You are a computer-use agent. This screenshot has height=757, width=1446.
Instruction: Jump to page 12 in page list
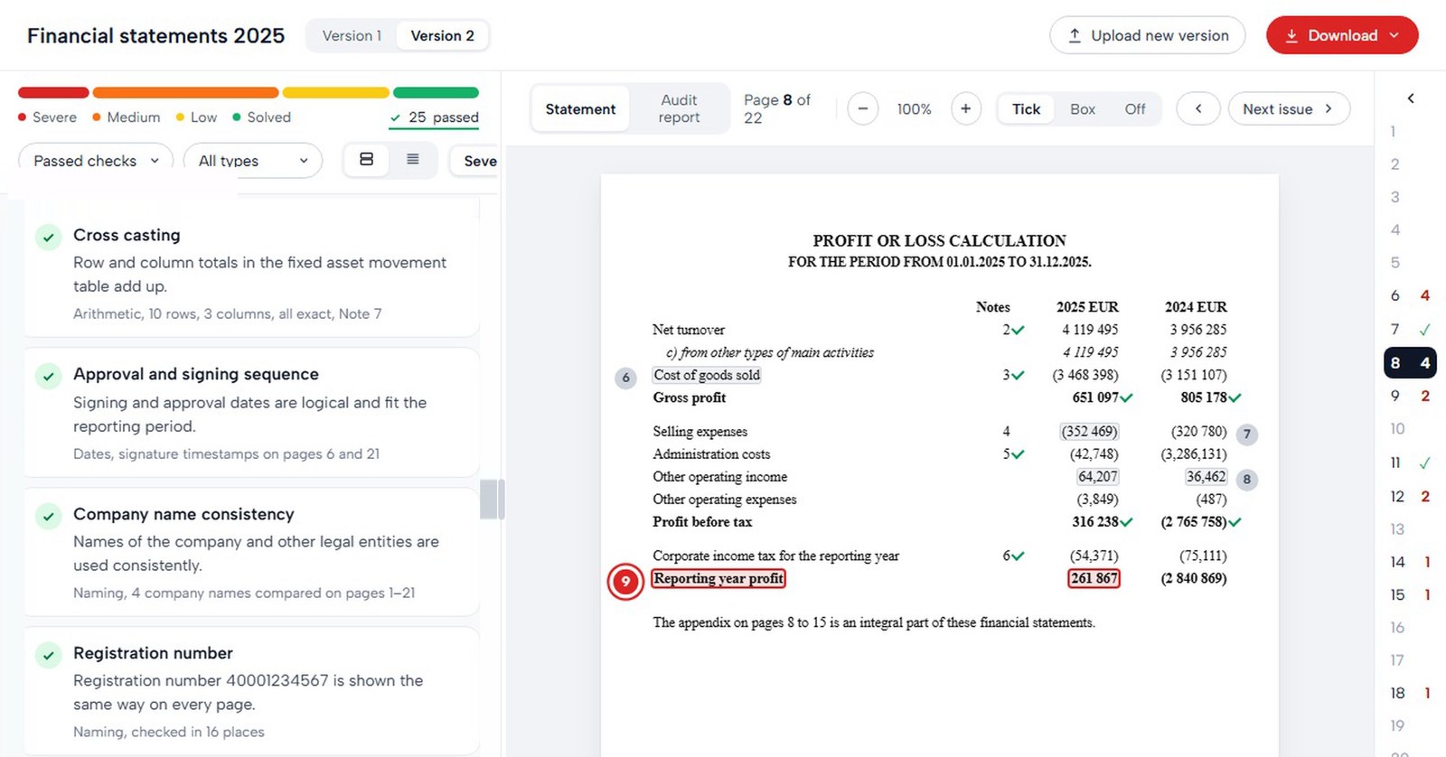pyautogui.click(x=1410, y=497)
